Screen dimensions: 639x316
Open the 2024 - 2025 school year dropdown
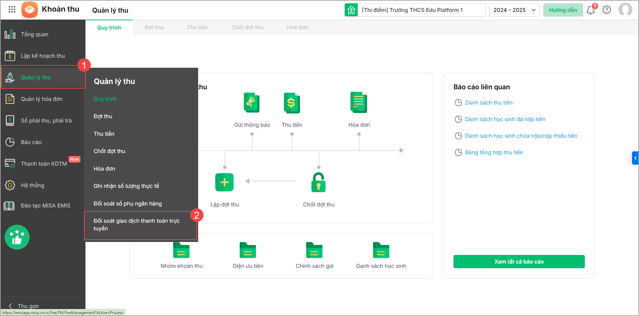click(514, 10)
